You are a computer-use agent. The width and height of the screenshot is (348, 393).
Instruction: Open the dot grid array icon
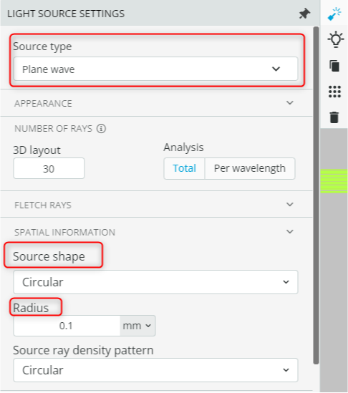pyautogui.click(x=334, y=92)
